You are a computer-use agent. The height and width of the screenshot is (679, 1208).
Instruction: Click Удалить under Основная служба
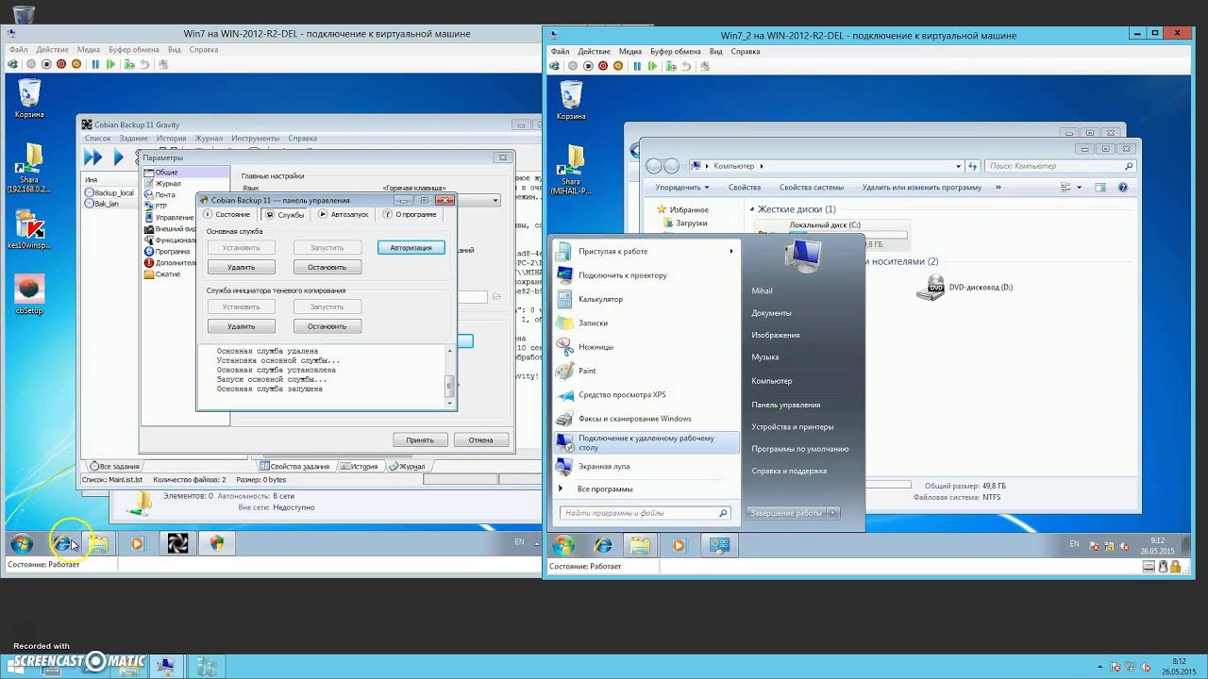click(241, 267)
